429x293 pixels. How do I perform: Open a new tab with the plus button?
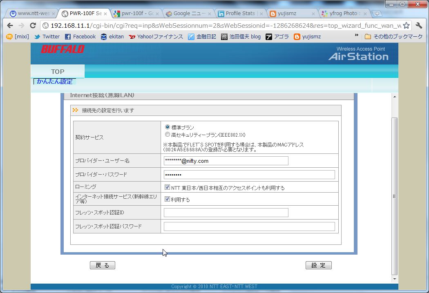(377, 13)
